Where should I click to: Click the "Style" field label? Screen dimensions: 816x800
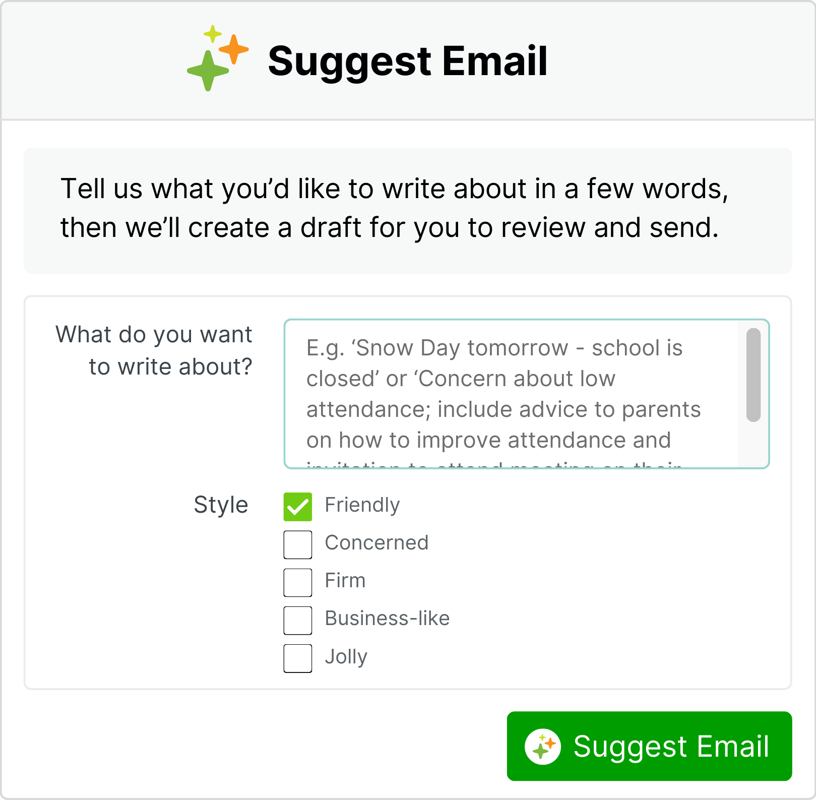[x=221, y=505]
